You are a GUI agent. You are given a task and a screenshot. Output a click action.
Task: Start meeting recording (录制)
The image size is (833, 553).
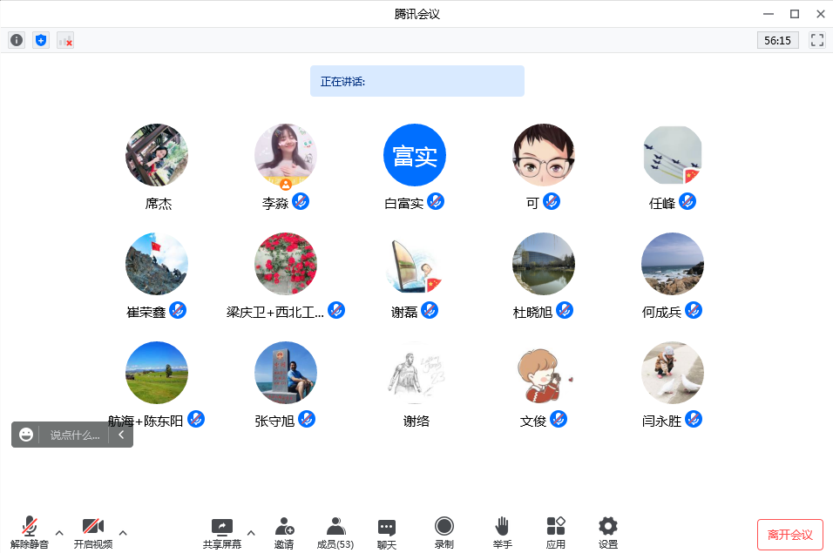444,533
